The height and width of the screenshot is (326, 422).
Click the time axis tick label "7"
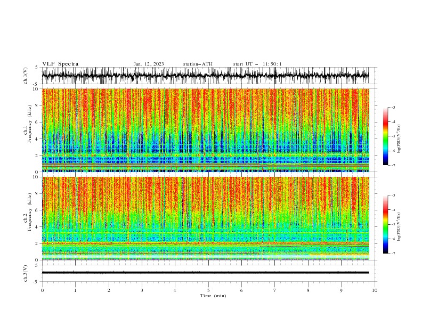click(x=274, y=290)
